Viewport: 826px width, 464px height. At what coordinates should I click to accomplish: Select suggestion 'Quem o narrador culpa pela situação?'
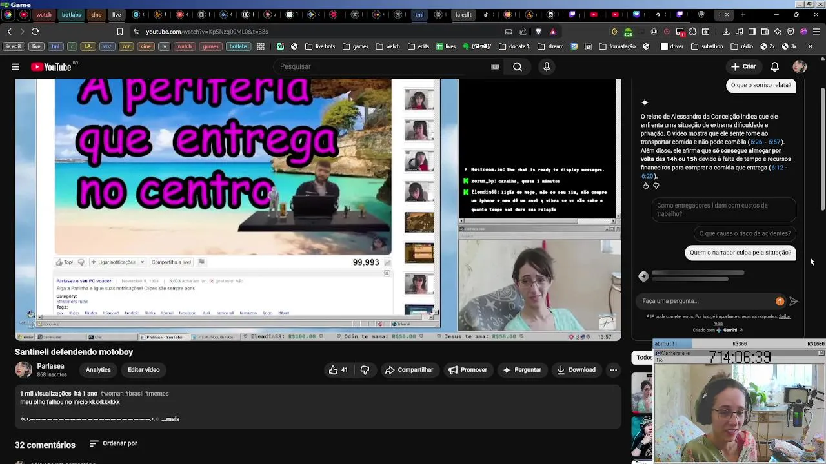[740, 253]
